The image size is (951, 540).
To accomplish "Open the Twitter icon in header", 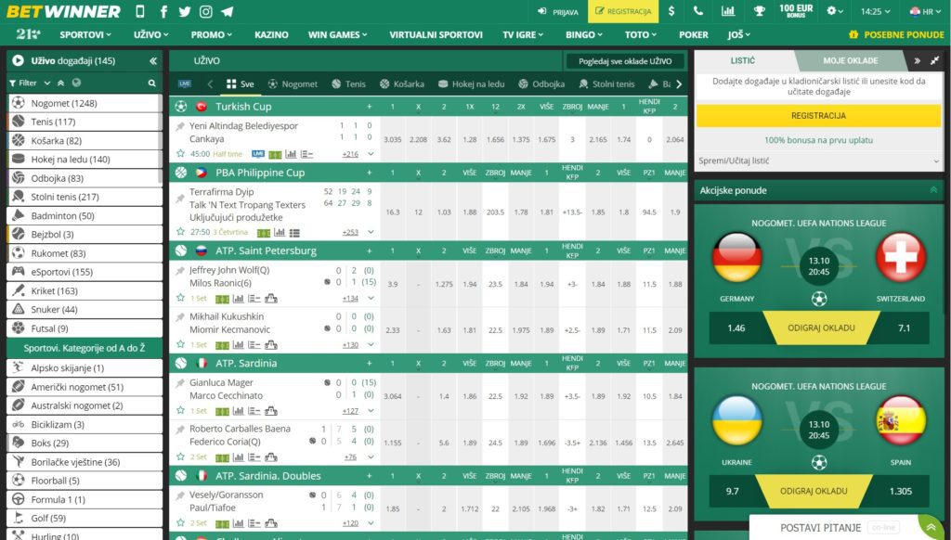I will [185, 11].
